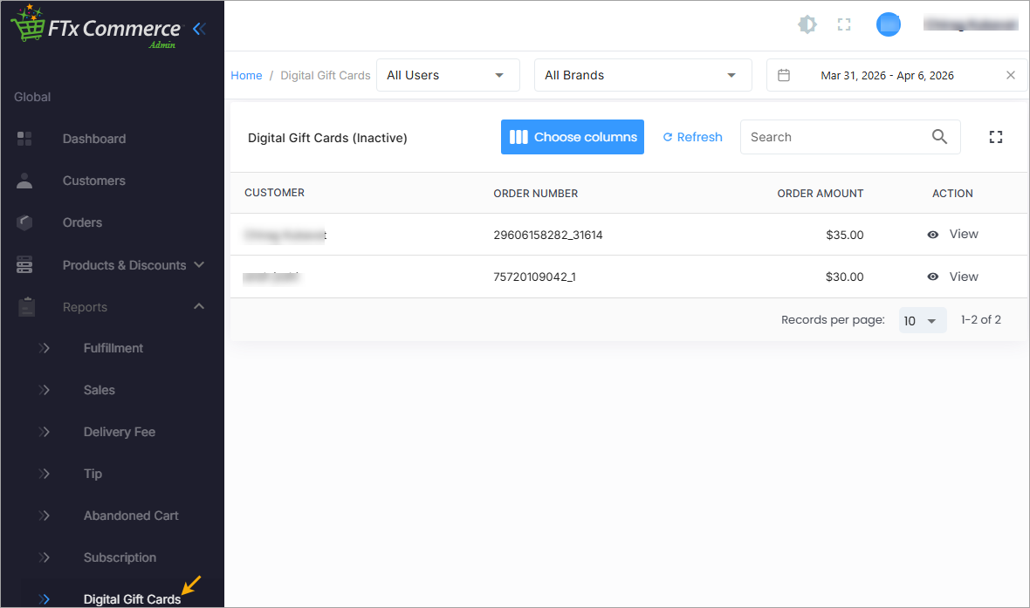
Task: Click the fullscreen icon in top header
Action: 844,25
